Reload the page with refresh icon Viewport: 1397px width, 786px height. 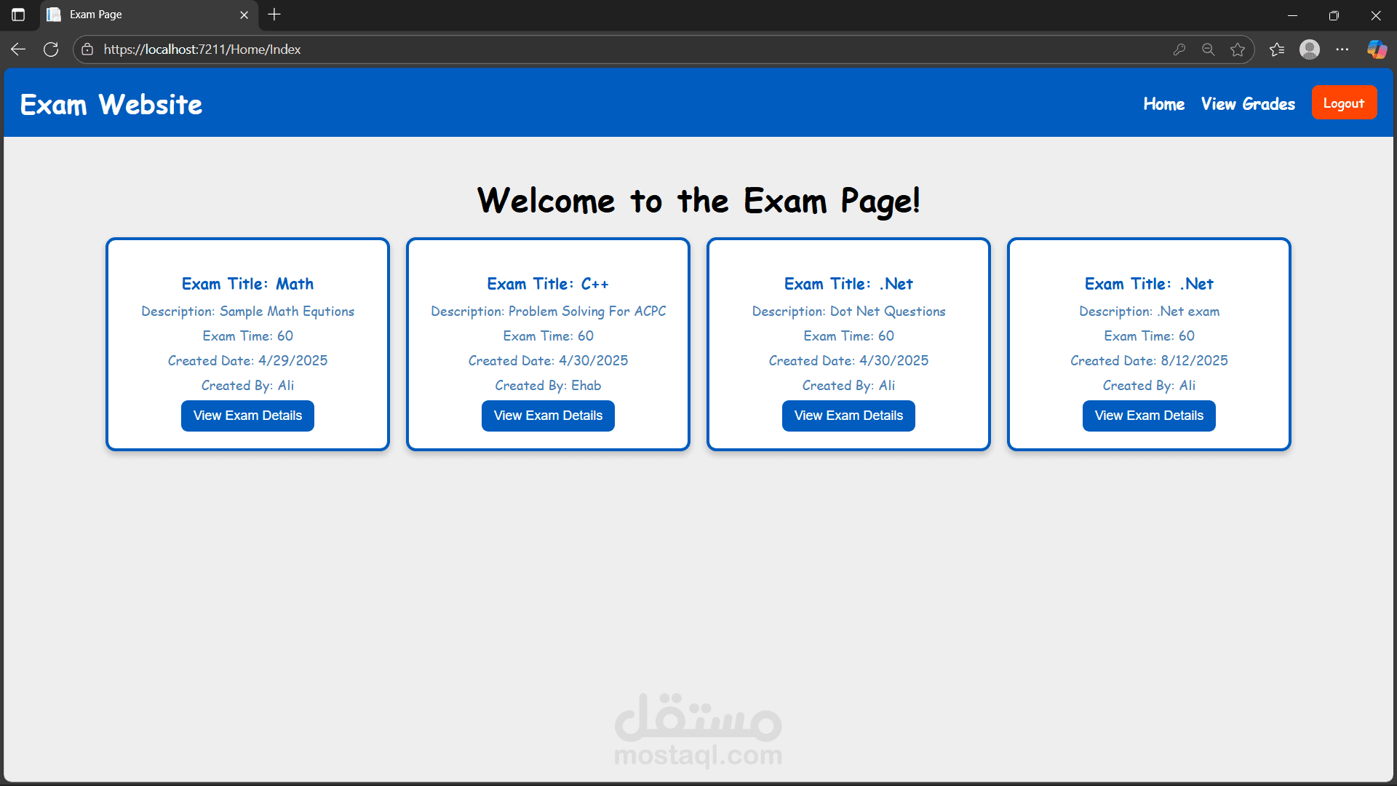51,49
